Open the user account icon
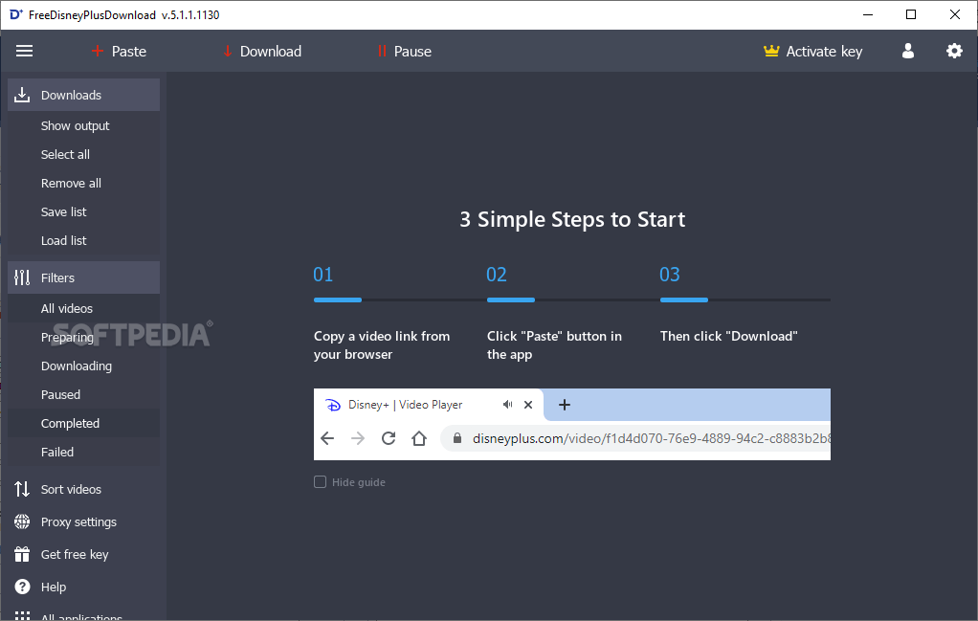Image resolution: width=978 pixels, height=621 pixels. point(907,51)
